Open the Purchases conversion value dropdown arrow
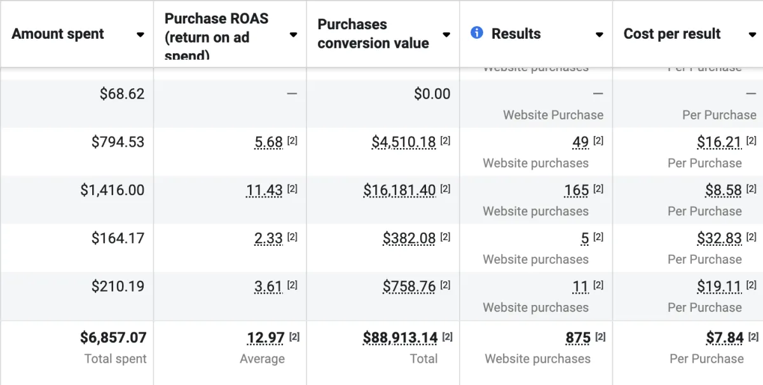 pos(446,35)
